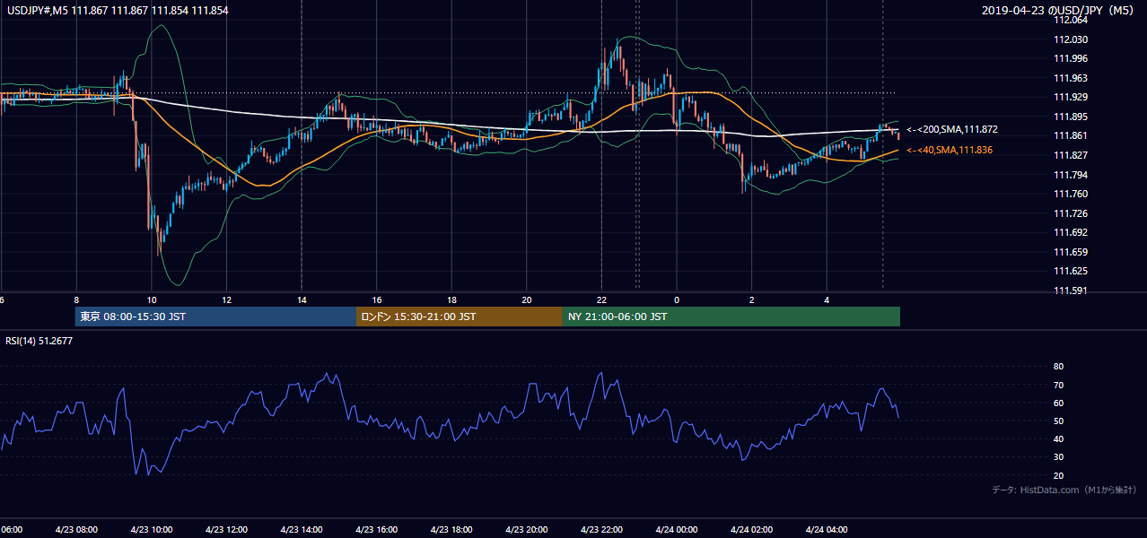
Task: Click price axis label 111.929
Action: click(x=1071, y=97)
